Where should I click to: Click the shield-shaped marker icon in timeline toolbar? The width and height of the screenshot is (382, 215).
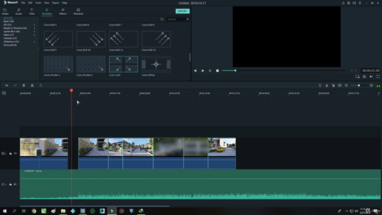[x=320, y=85]
